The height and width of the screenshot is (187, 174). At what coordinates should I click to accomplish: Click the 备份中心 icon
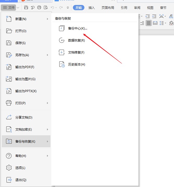tap(62, 28)
